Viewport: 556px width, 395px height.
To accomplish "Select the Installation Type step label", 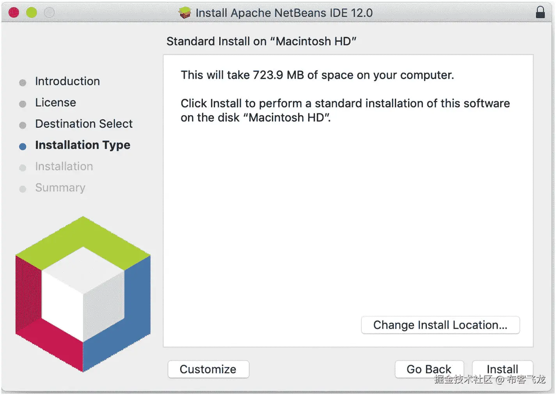I will pos(83,145).
